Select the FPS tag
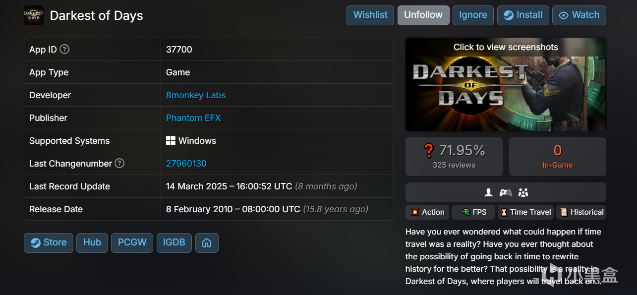 click(x=473, y=212)
